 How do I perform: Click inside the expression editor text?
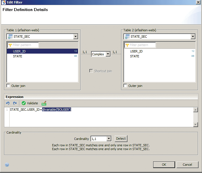pos(101,117)
